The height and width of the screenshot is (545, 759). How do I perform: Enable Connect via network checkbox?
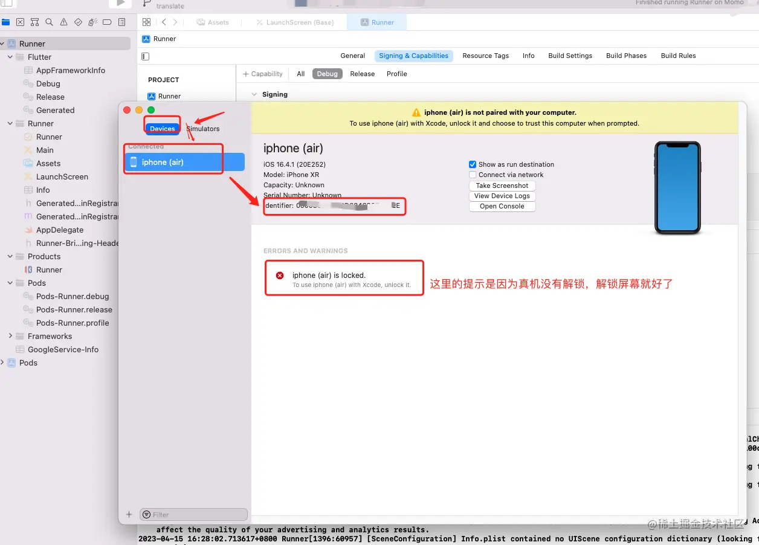473,175
